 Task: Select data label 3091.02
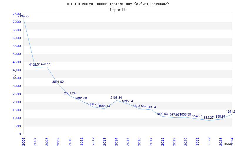pyautogui.click(x=58, y=82)
